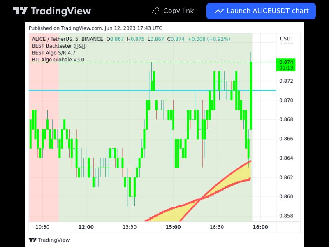Click the 0.864 price axis label
This screenshot has height=247, width=329.
point(286,158)
